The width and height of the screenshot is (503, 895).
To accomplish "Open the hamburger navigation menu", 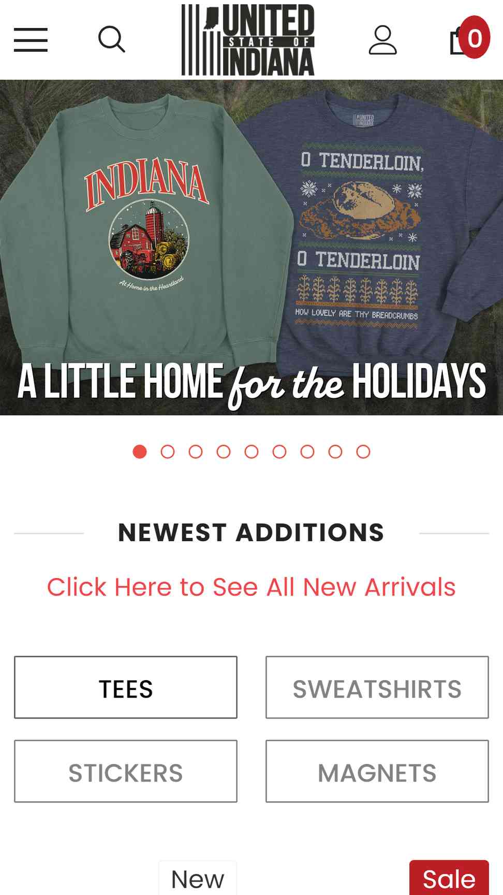I will pyautogui.click(x=31, y=40).
